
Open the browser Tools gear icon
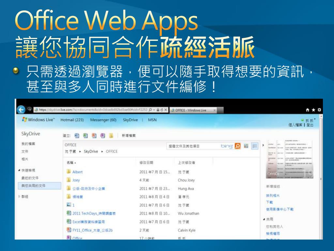319,110
